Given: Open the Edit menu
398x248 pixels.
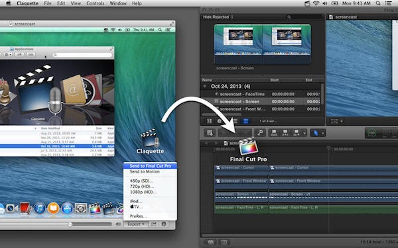Looking at the screenshot, I should [61, 3].
